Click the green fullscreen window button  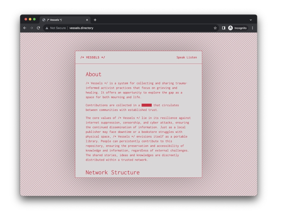(x=34, y=19)
